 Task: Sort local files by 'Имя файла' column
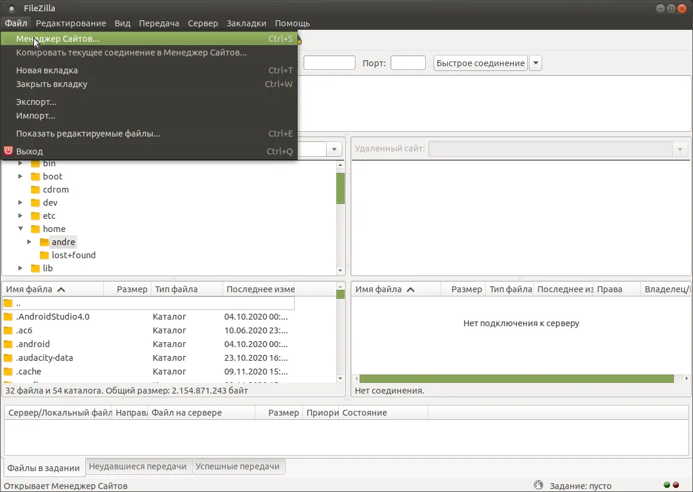pyautogui.click(x=52, y=289)
